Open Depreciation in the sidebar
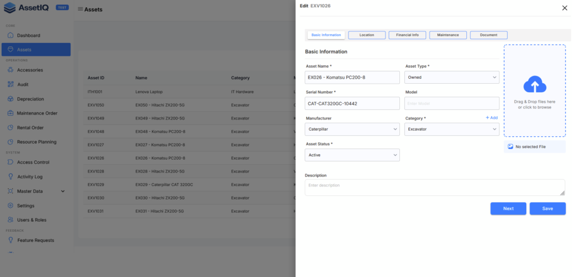572x277 pixels. click(36, 99)
